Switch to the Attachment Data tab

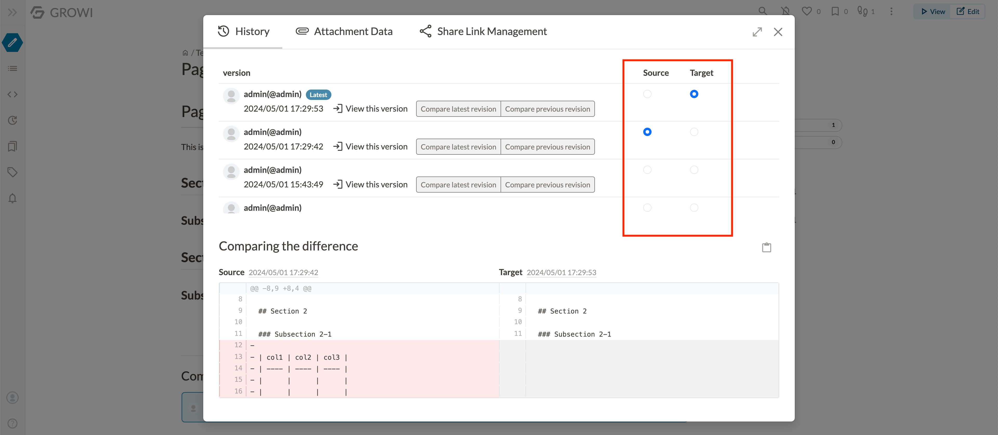pyautogui.click(x=344, y=31)
